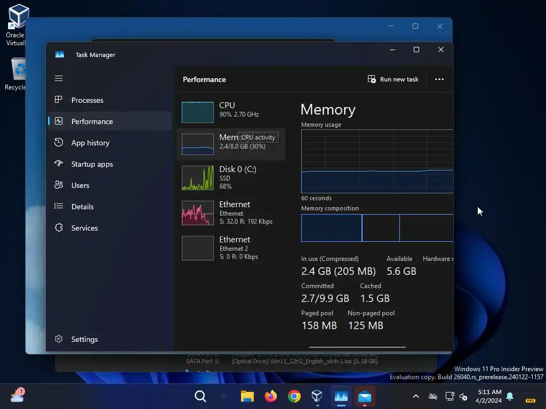
Task: Open the Mail app from the taskbar
Action: point(365,396)
